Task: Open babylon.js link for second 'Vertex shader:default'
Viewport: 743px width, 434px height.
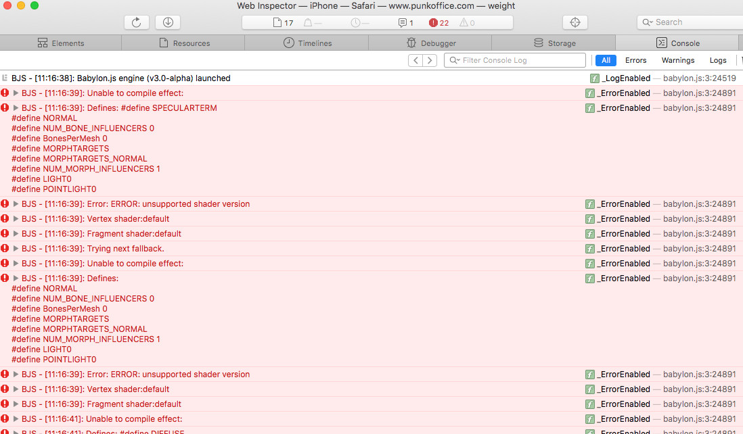Action: [700, 389]
